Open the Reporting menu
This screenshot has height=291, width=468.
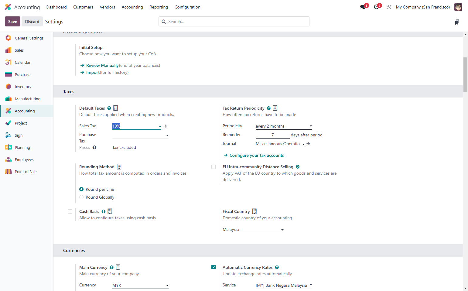159,7
